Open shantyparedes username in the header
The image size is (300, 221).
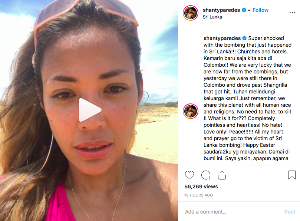tap(221, 10)
